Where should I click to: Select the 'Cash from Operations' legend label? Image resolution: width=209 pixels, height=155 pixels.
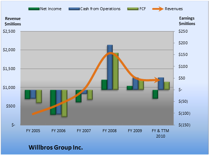coord(100,9)
